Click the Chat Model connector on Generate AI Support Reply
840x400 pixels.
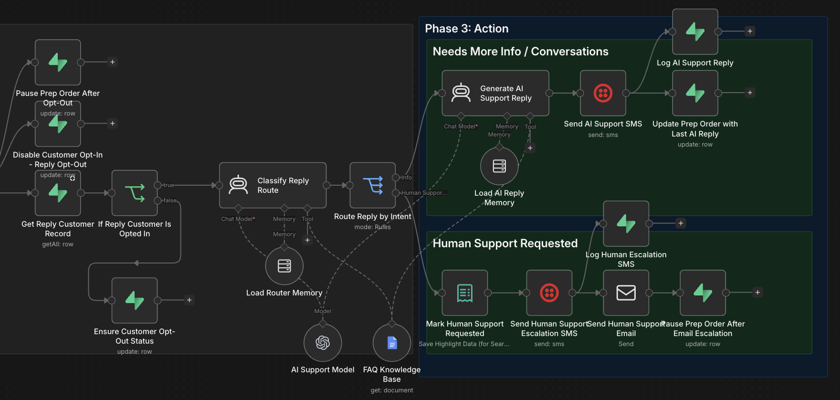click(x=461, y=116)
